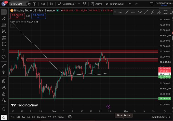Set date range to 5Y
Image resolution: width=173 pixels, height=121 pixels.
point(54,117)
